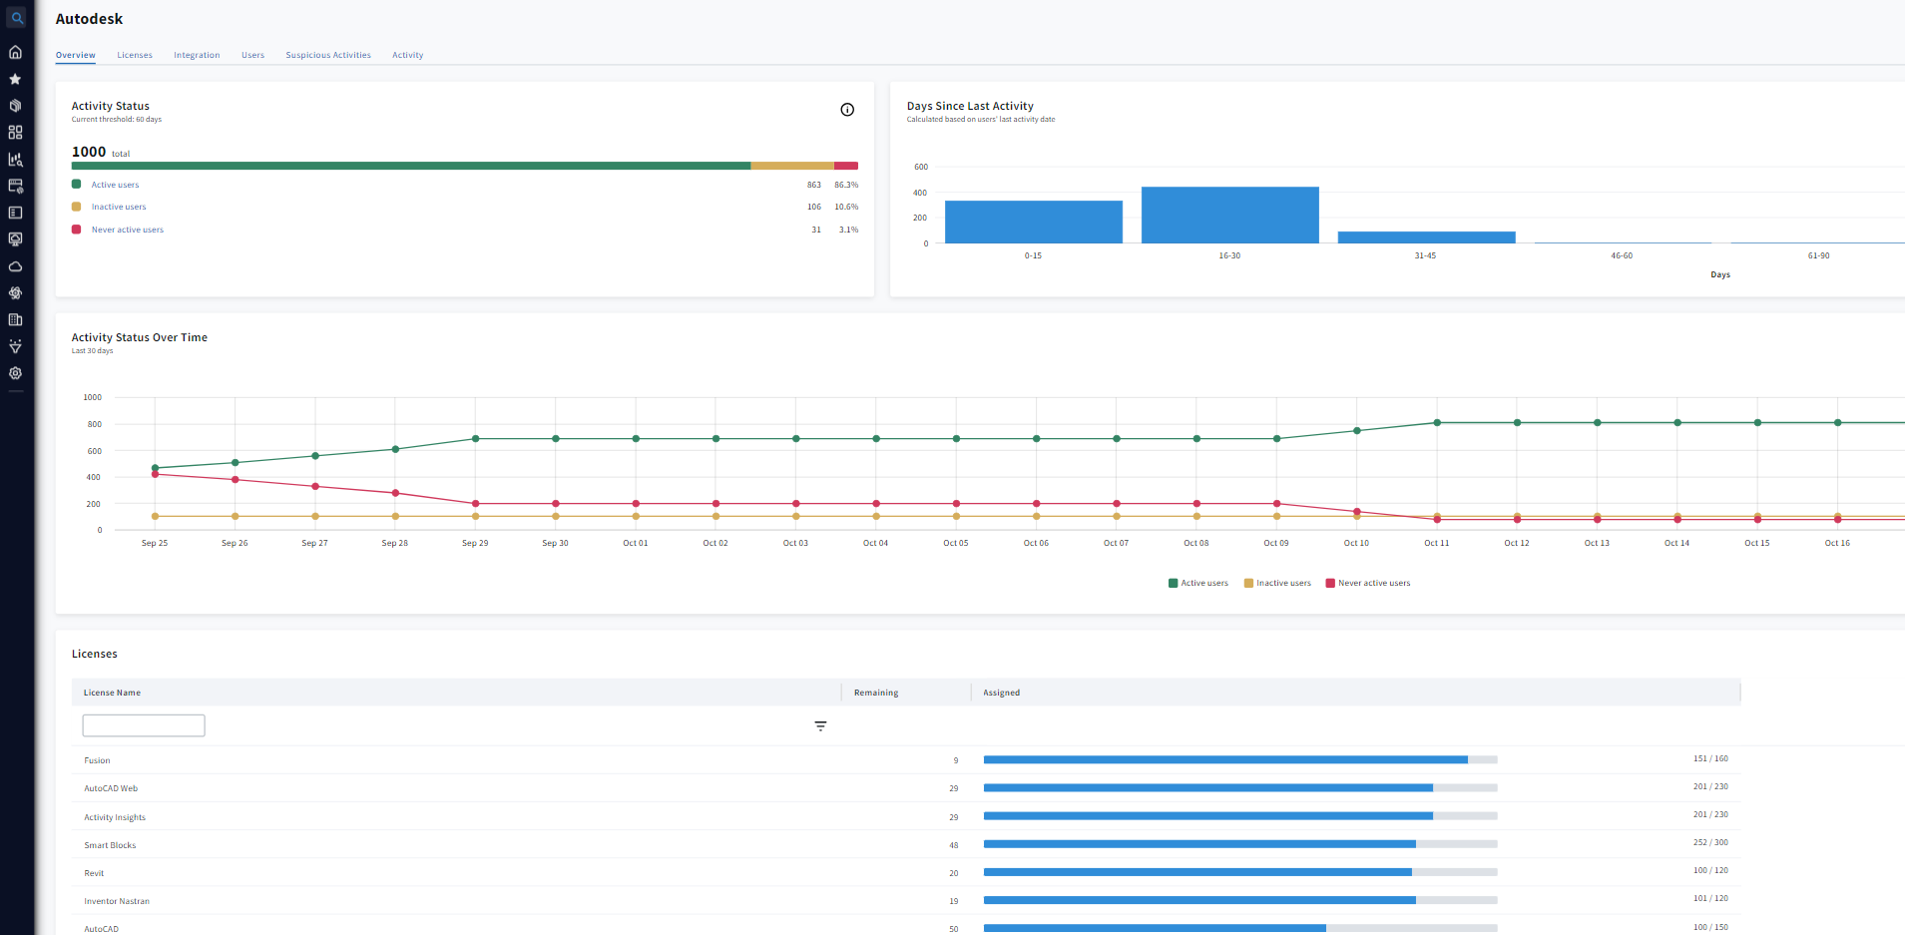Viewport: 1905px width, 935px height.
Task: Click the cloud icon in the sidebar
Action: pyautogui.click(x=15, y=266)
